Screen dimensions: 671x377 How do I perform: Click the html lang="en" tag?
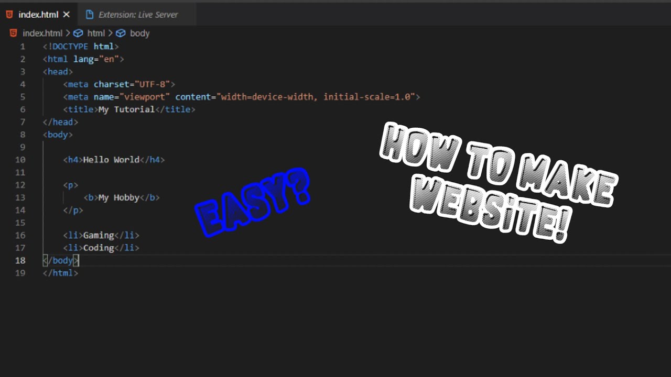pos(83,59)
